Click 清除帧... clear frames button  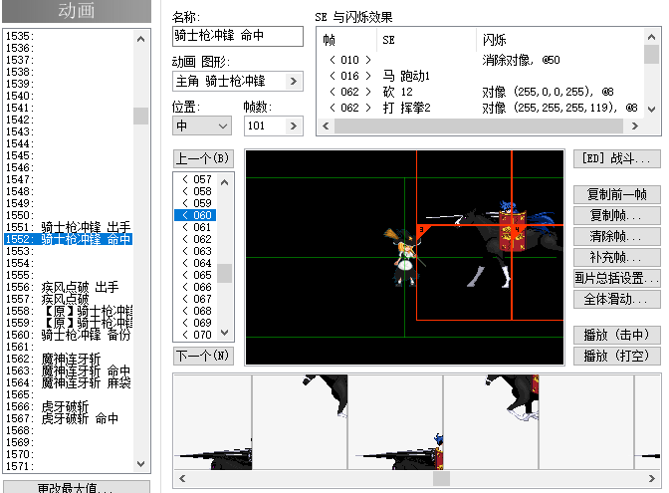(617, 236)
